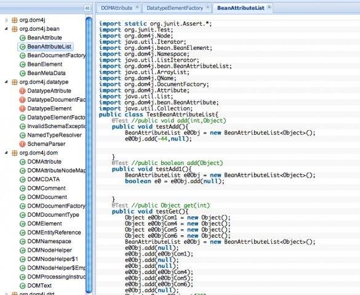
Task: Switch to the DatatypeElementFactory tab
Action: click(x=175, y=8)
